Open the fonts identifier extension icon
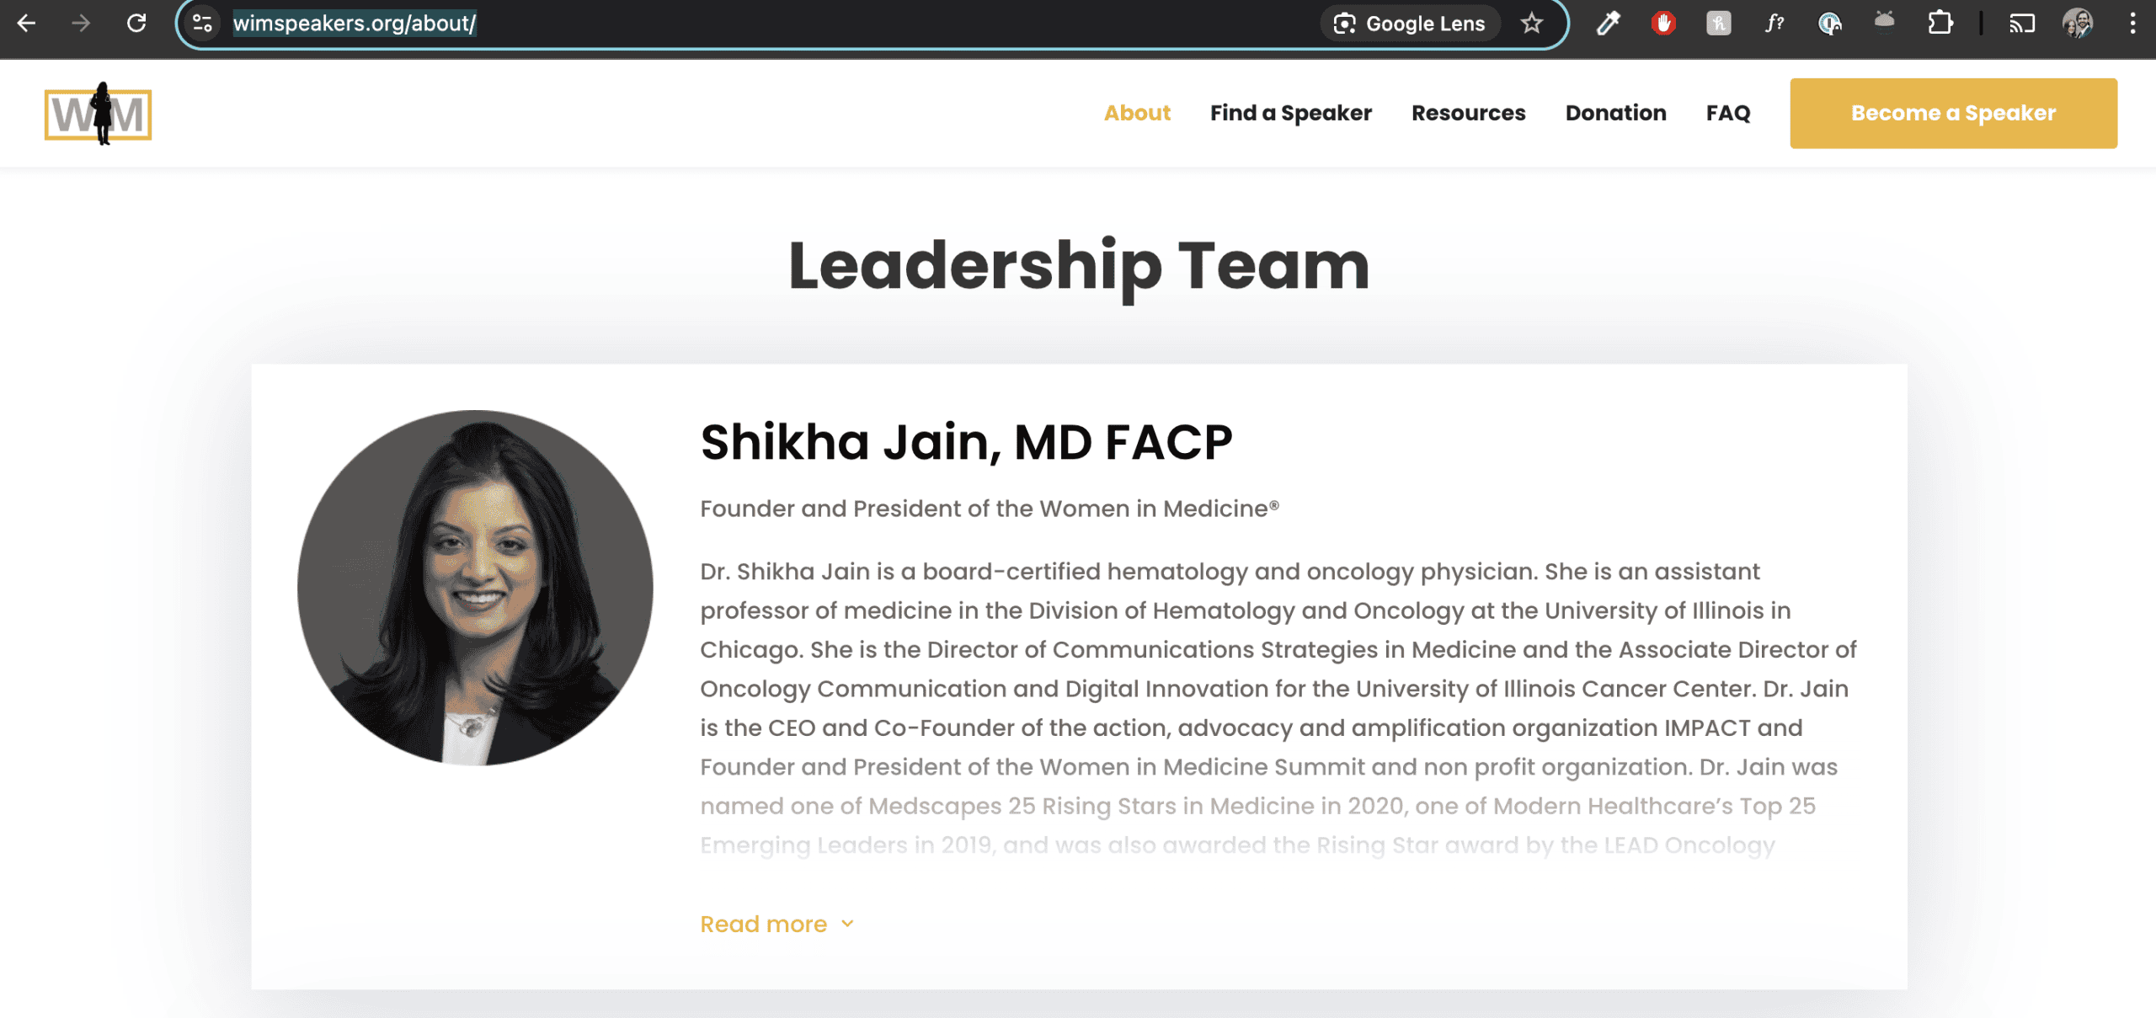Screen dimensions: 2156x1018 click(x=1774, y=23)
